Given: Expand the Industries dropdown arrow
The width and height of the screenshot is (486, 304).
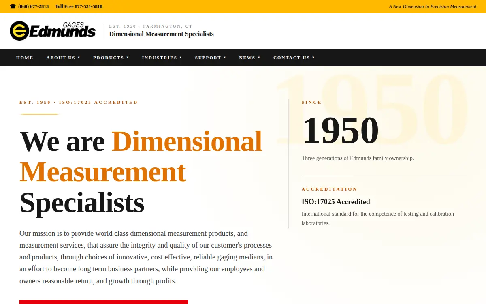Looking at the screenshot, I should pyautogui.click(x=181, y=58).
